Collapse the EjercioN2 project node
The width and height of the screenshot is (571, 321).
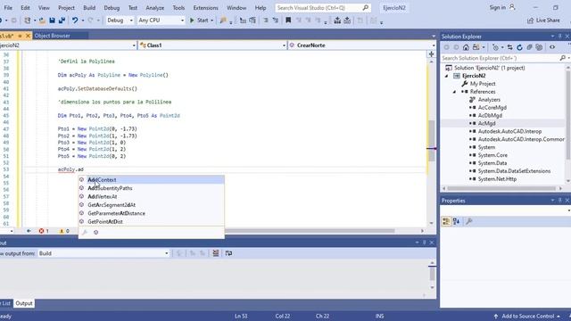point(447,76)
